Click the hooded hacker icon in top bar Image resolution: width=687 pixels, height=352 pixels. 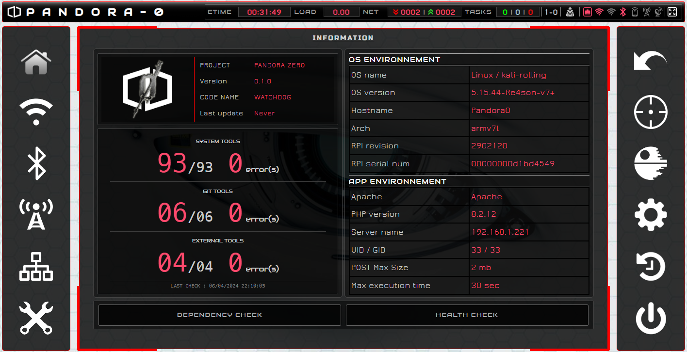click(x=570, y=12)
